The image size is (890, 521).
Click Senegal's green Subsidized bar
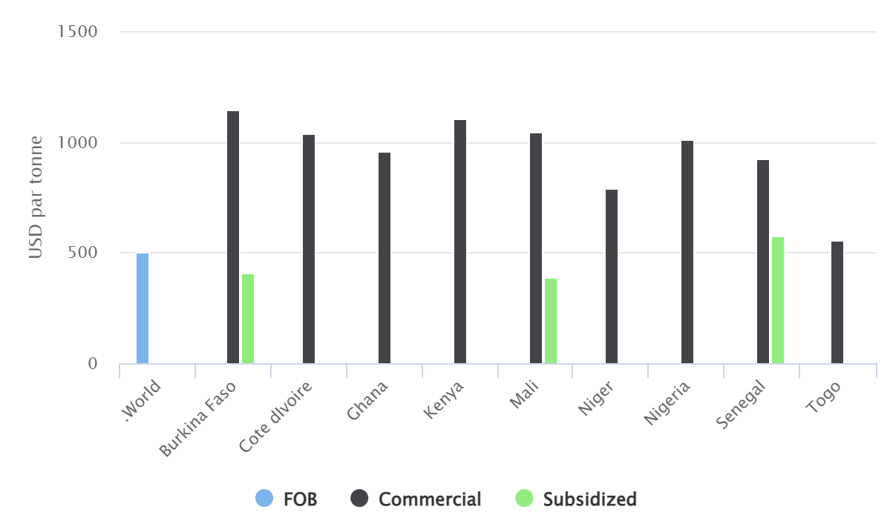click(x=778, y=300)
